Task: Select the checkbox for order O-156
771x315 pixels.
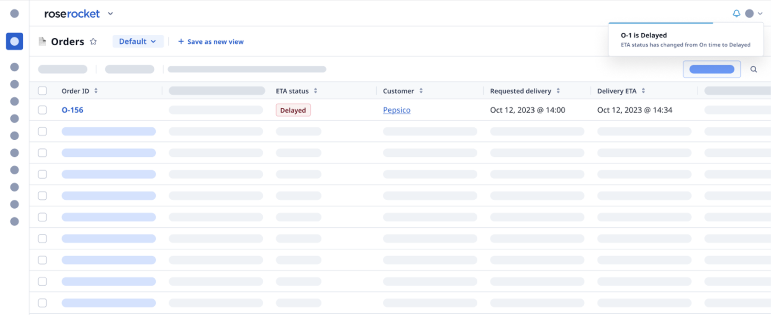Action: 42,110
